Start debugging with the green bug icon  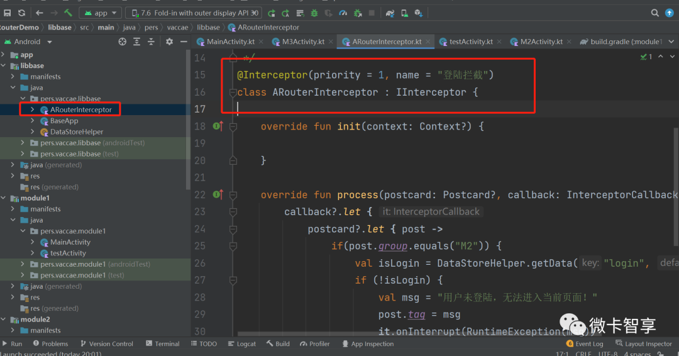click(x=314, y=13)
